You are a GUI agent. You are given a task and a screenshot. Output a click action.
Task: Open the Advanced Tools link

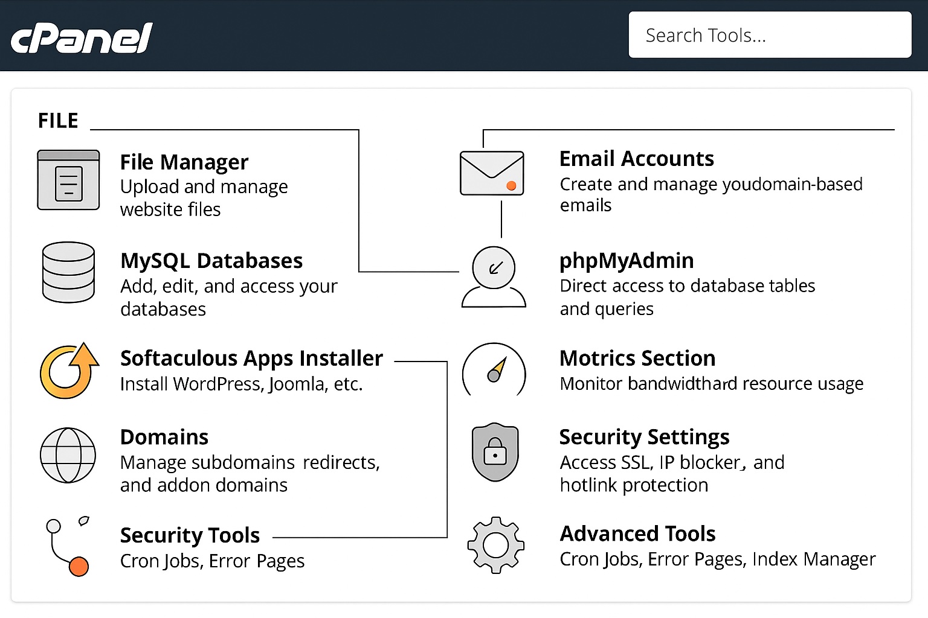637,534
